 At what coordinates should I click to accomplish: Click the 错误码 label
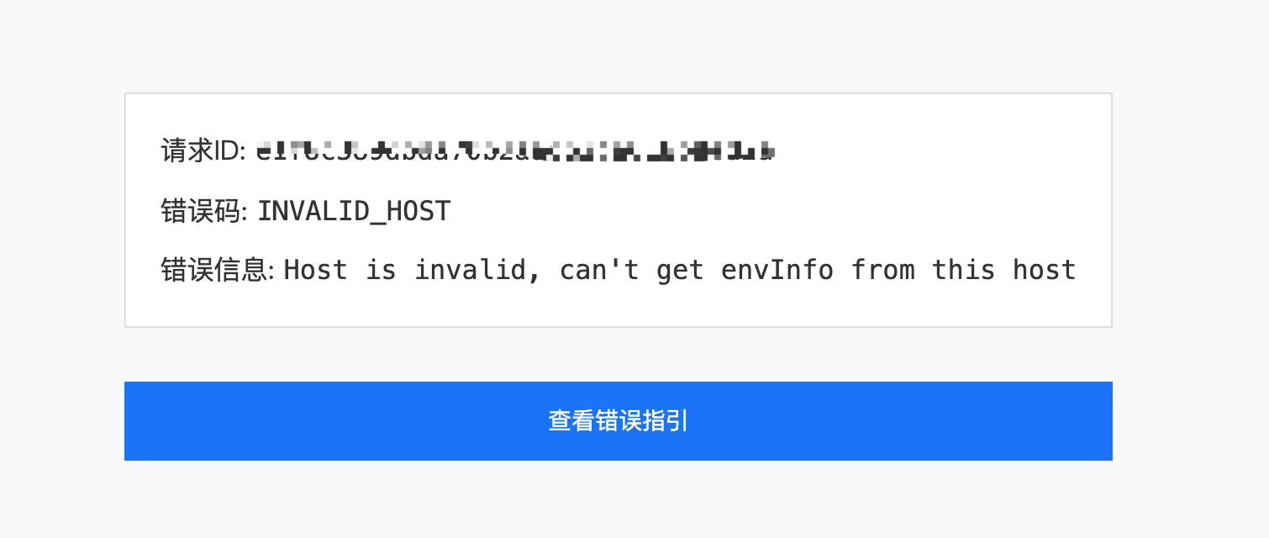[203, 210]
